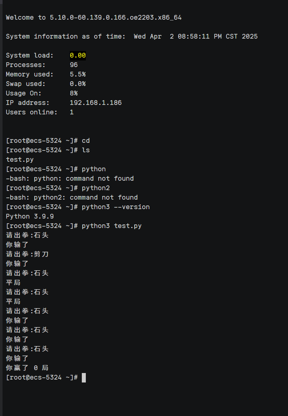Click the test.py filename in ls output

20,160
